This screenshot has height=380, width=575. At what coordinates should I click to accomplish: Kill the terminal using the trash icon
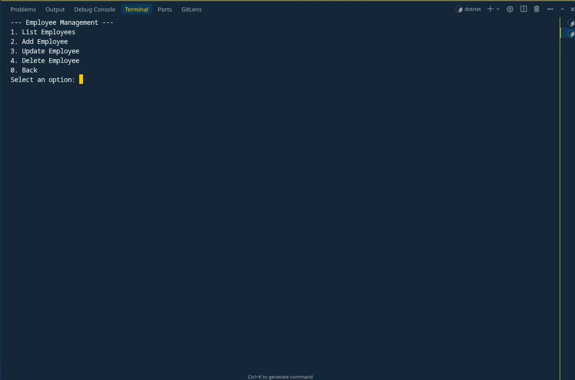tap(536, 9)
